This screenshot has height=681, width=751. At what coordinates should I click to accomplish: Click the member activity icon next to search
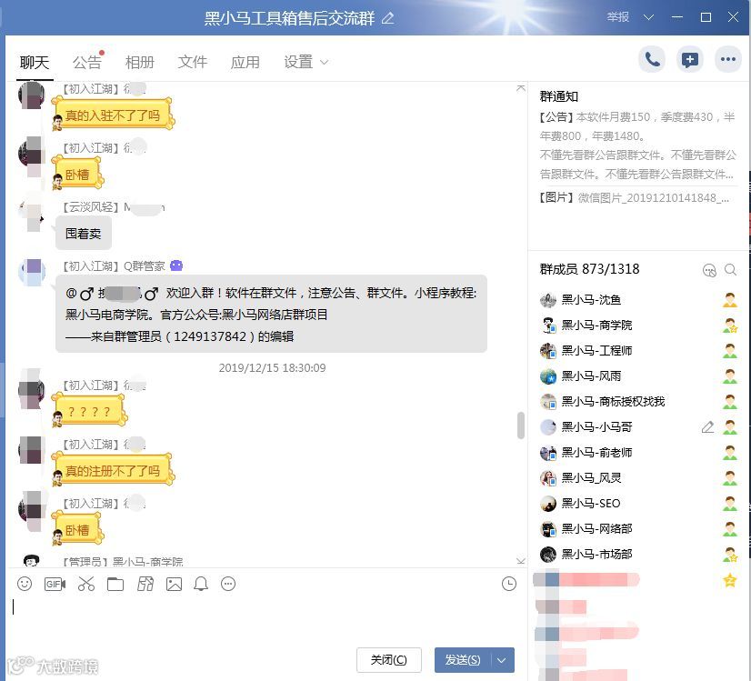click(x=709, y=270)
